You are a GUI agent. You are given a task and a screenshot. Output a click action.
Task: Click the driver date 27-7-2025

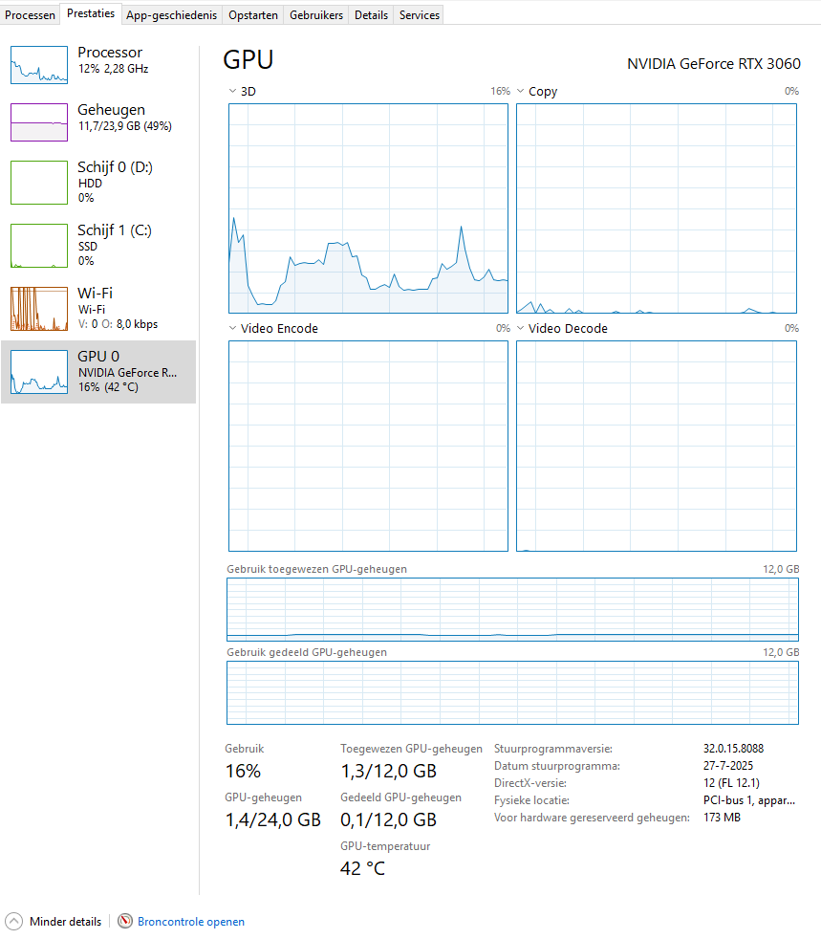point(727,766)
